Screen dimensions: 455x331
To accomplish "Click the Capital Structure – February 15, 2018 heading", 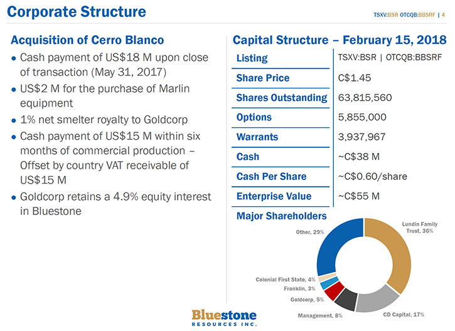I will pyautogui.click(x=340, y=40).
